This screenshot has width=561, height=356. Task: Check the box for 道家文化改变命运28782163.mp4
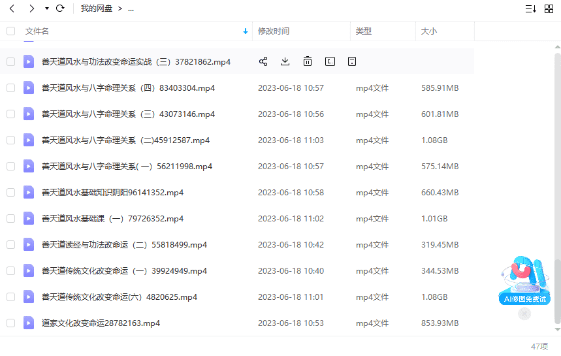coord(10,323)
